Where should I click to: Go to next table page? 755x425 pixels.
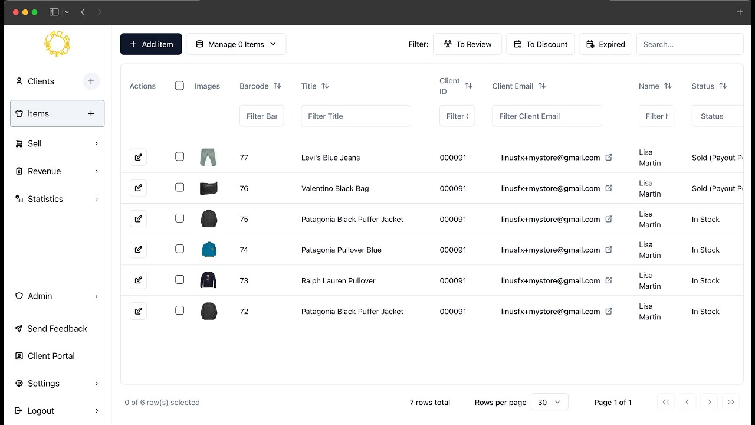pyautogui.click(x=710, y=402)
